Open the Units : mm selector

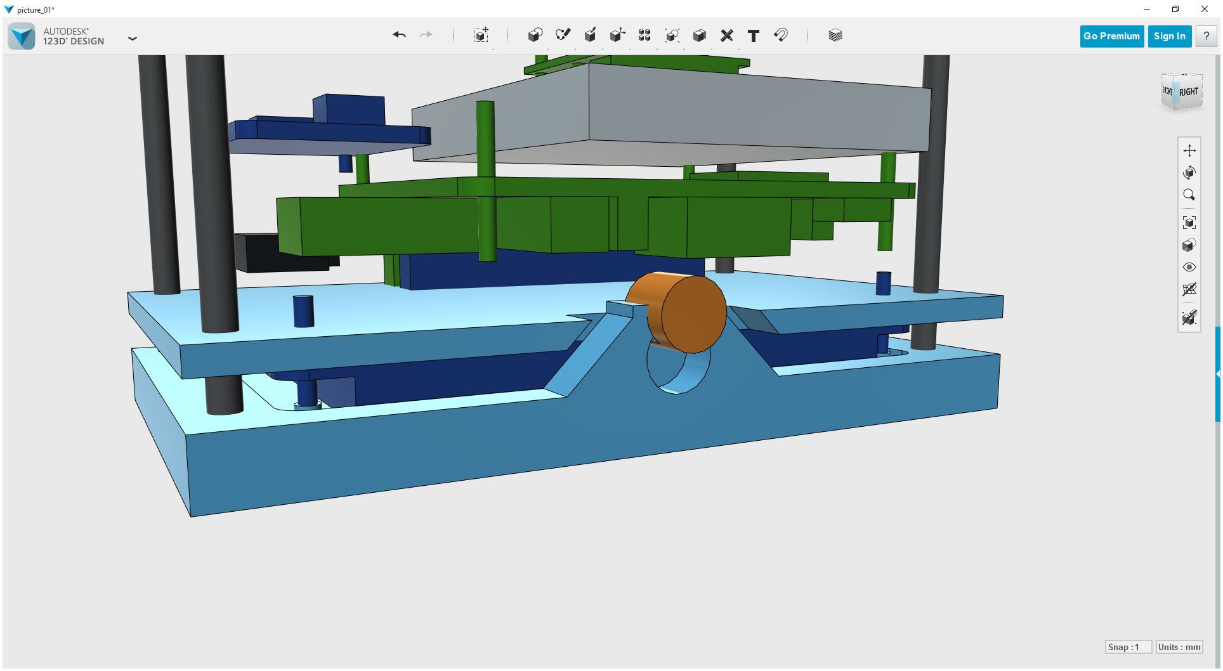coord(1179,647)
